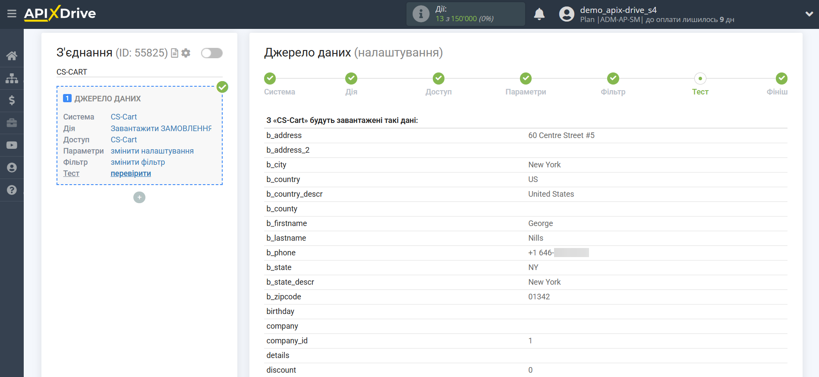819x377 pixels.
Task: Open the notifications bell
Action: (x=539, y=14)
